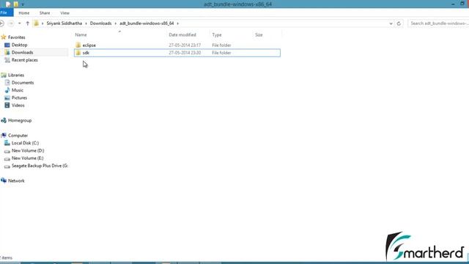Click the quick access toolbar dropdown arrow

(x=23, y=4)
